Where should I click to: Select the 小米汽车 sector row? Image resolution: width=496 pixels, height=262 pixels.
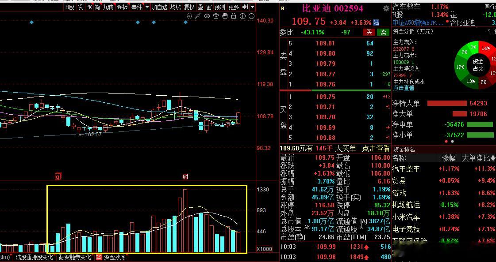(444, 217)
